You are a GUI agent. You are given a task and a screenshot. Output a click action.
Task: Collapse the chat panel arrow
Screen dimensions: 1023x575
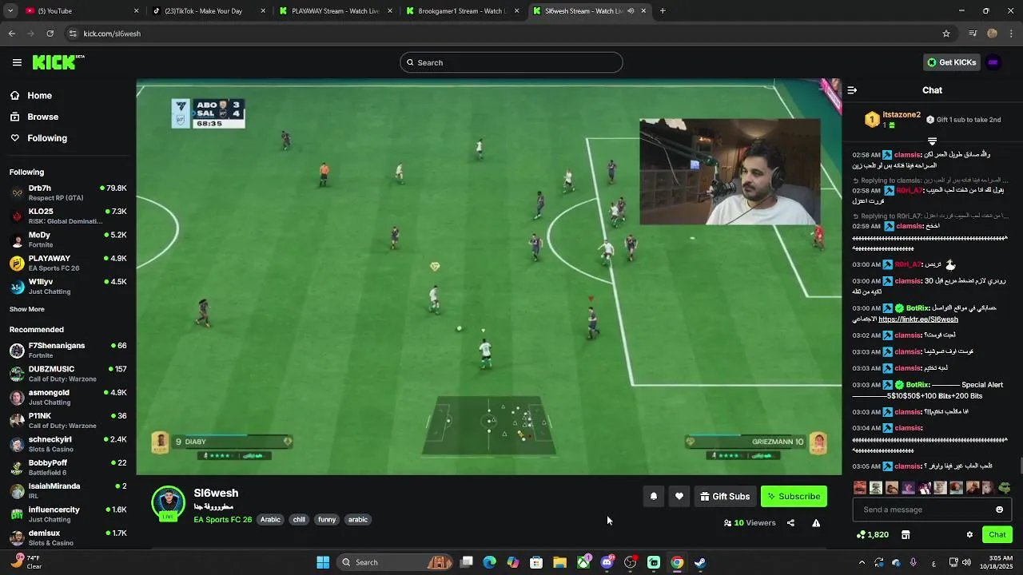tap(852, 90)
